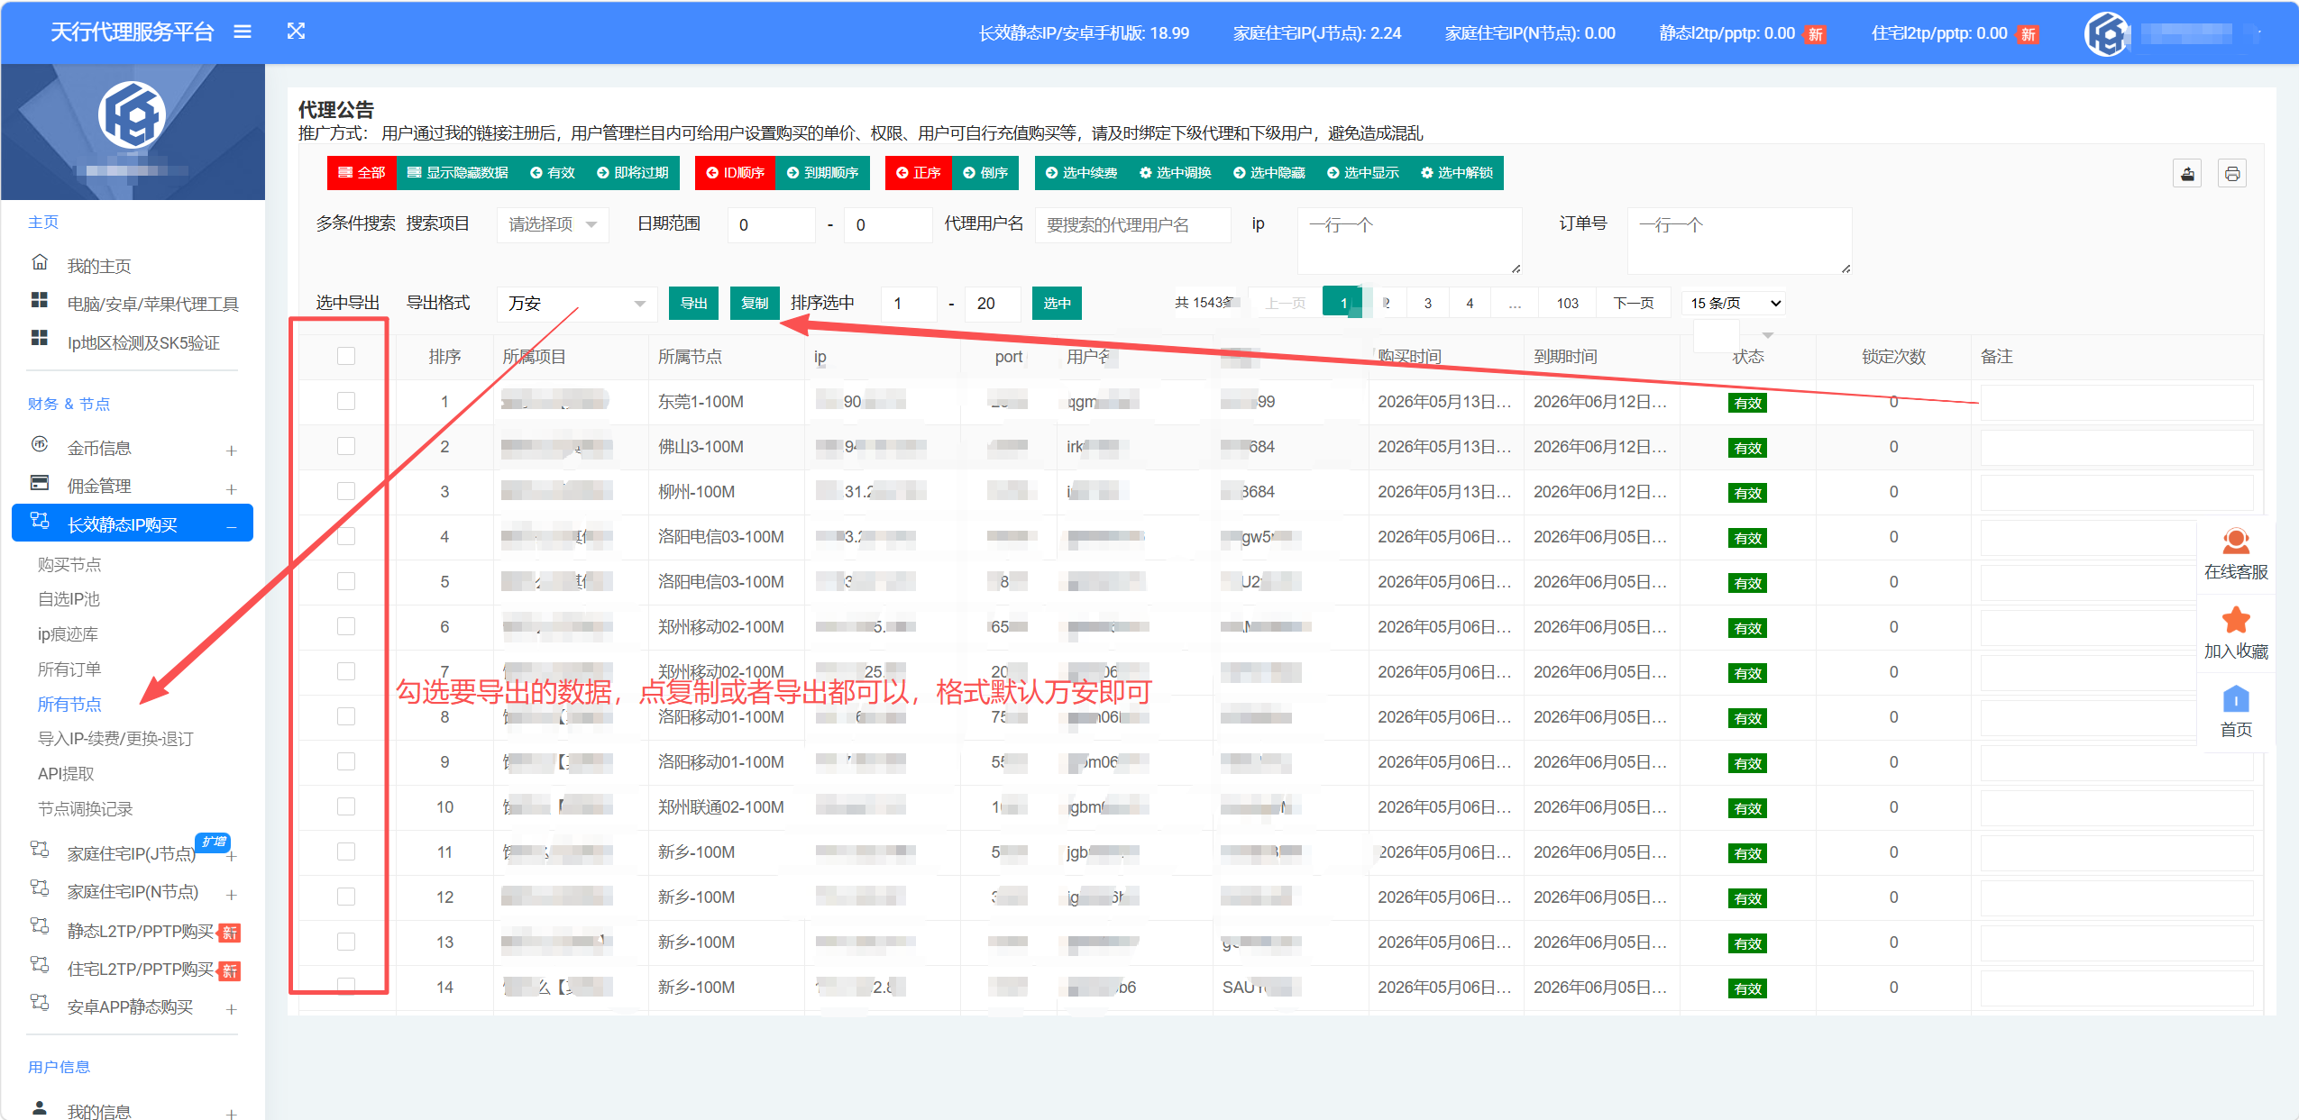
Task: Open the 导出格式 万安 dropdown
Action: tap(577, 304)
